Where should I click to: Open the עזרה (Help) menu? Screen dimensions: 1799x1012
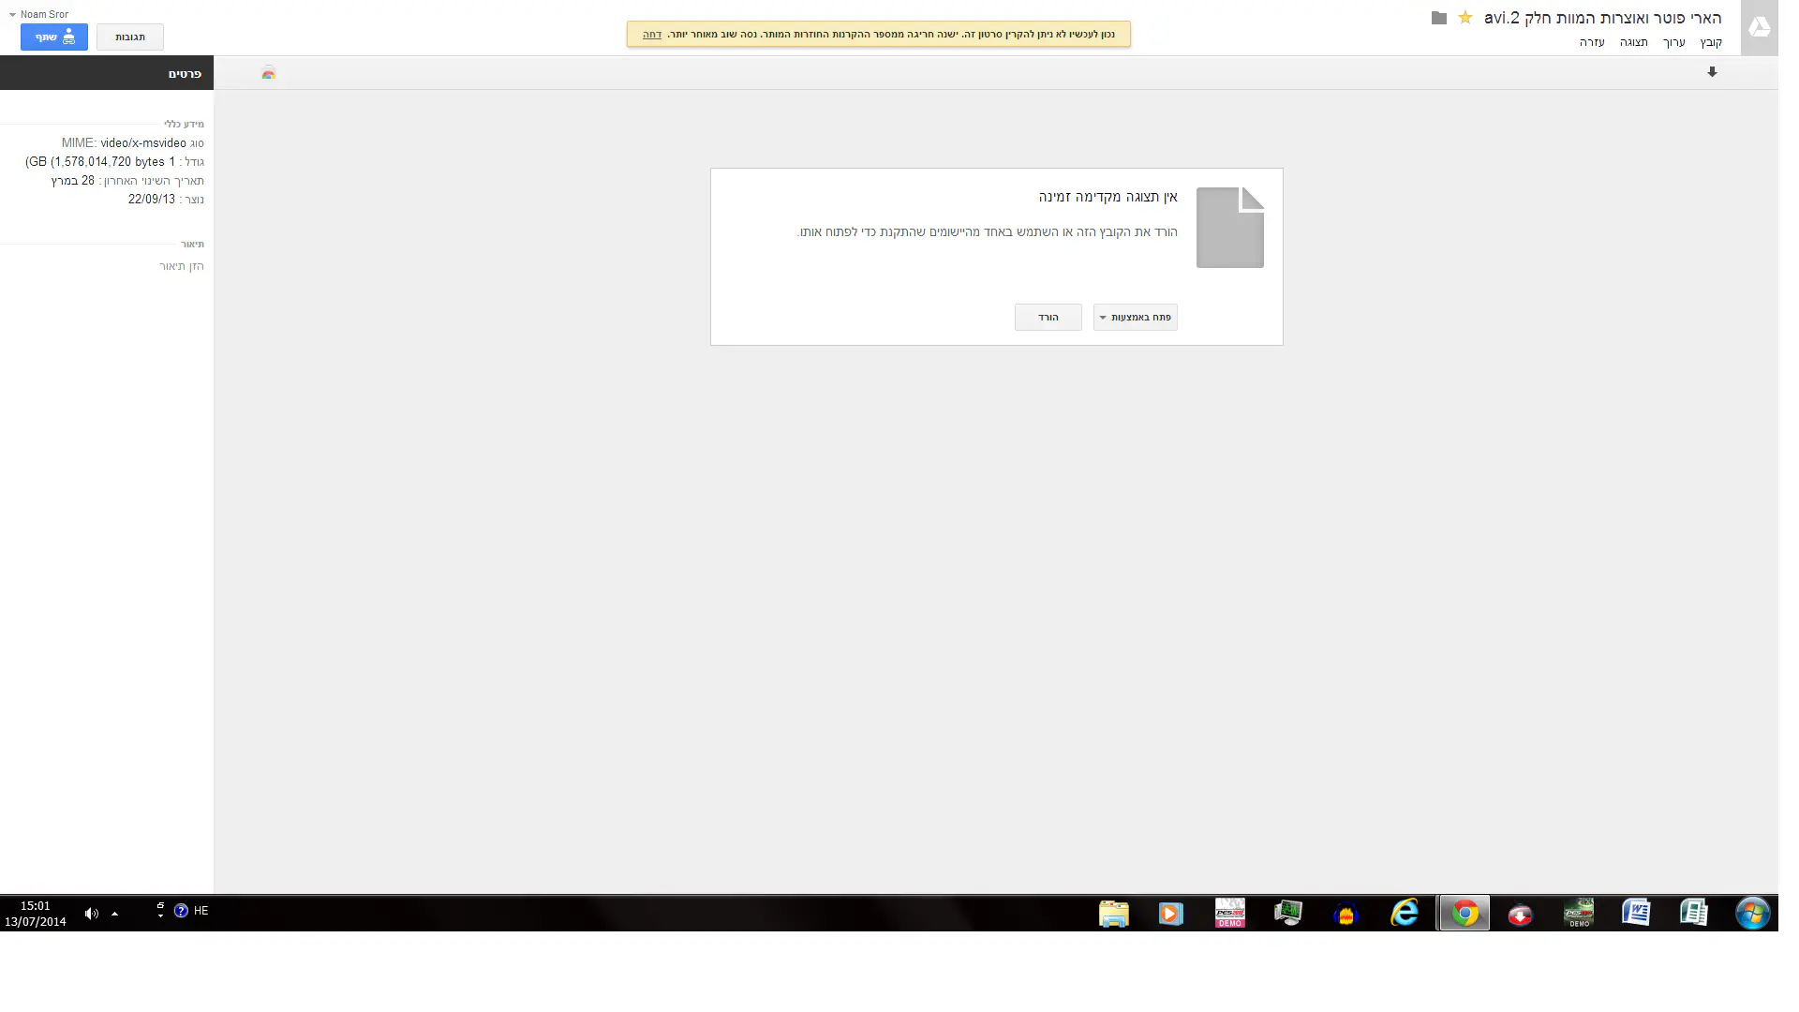click(1592, 42)
